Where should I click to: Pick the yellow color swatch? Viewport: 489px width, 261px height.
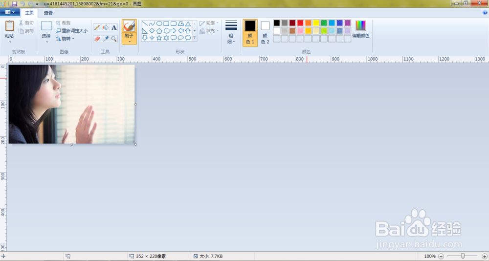[316, 23]
